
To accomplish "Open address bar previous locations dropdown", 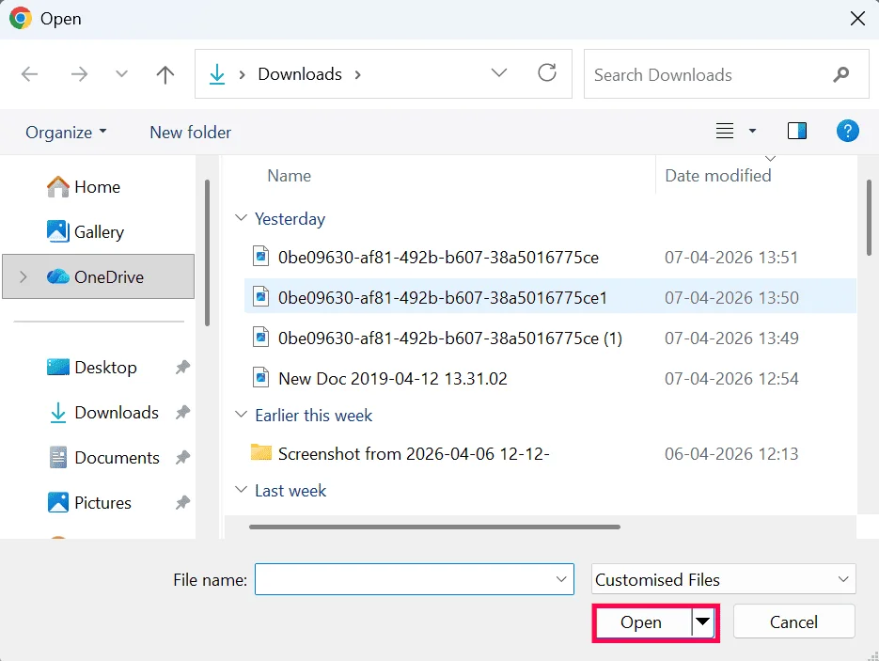I will coord(499,73).
